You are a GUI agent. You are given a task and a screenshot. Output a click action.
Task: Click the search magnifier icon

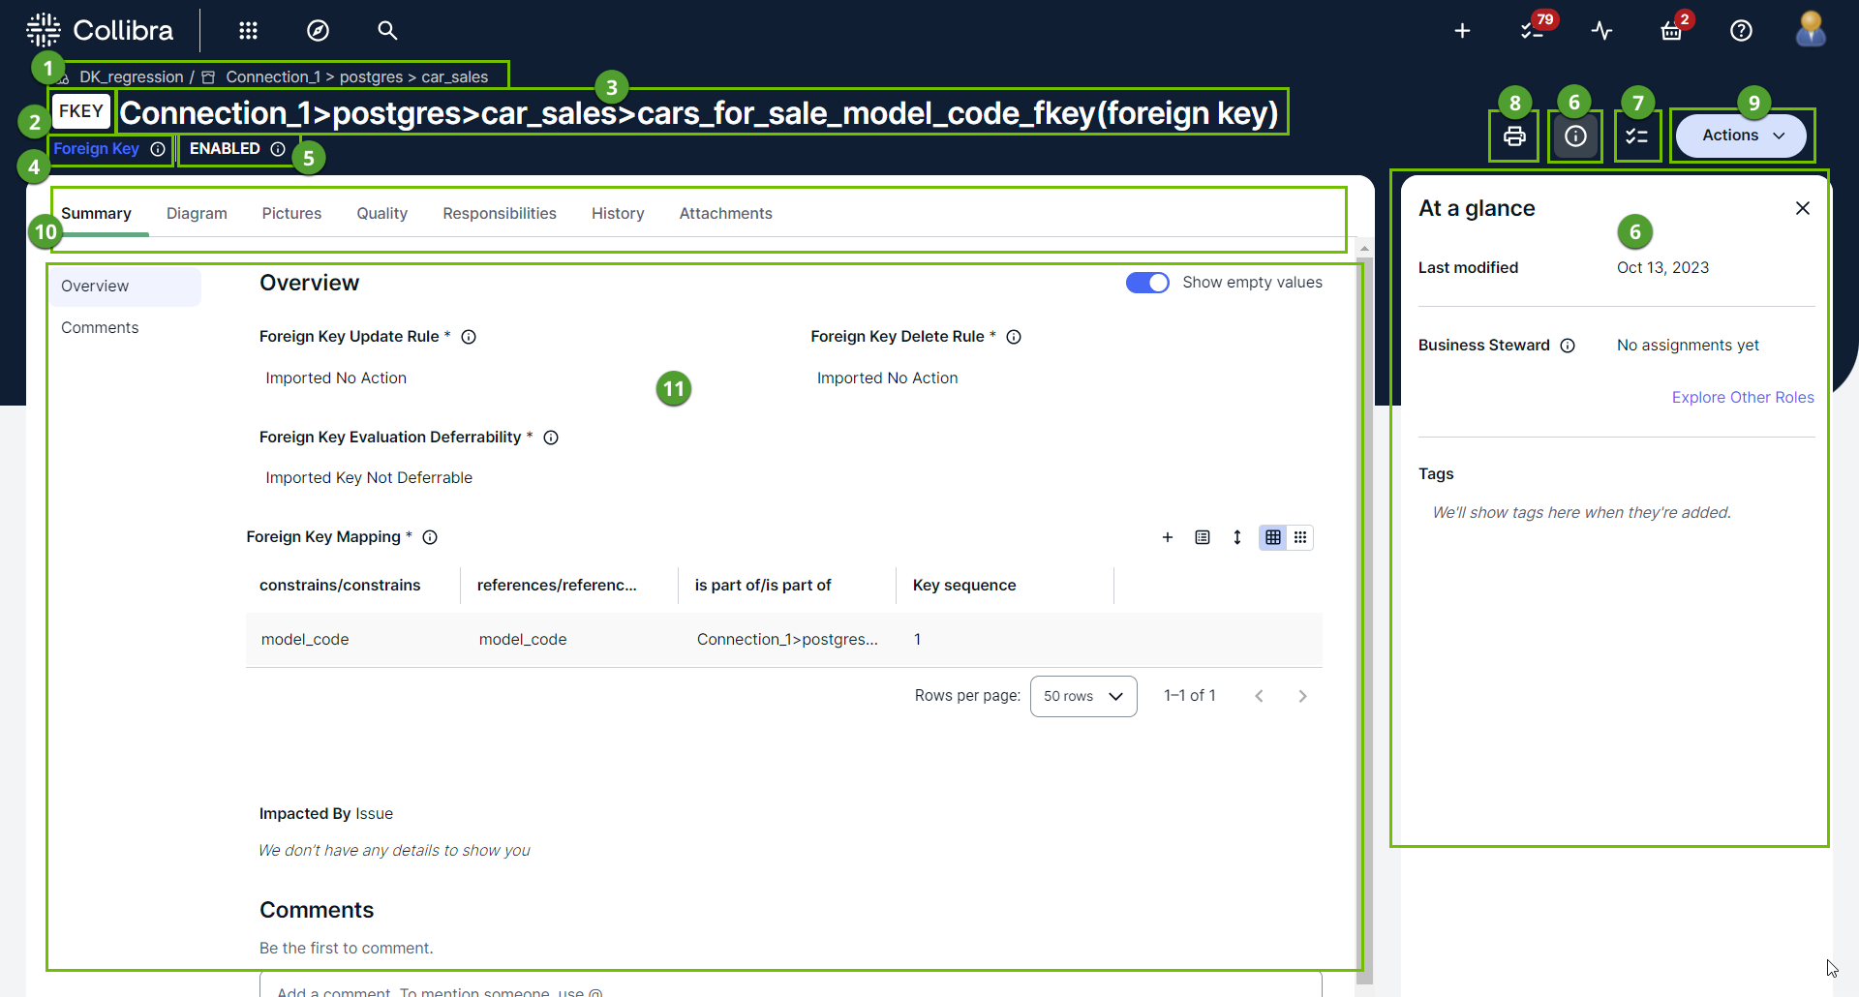point(387,31)
